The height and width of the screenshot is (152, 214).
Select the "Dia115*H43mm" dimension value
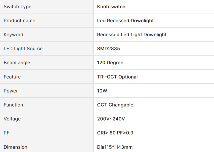click(x=115, y=147)
